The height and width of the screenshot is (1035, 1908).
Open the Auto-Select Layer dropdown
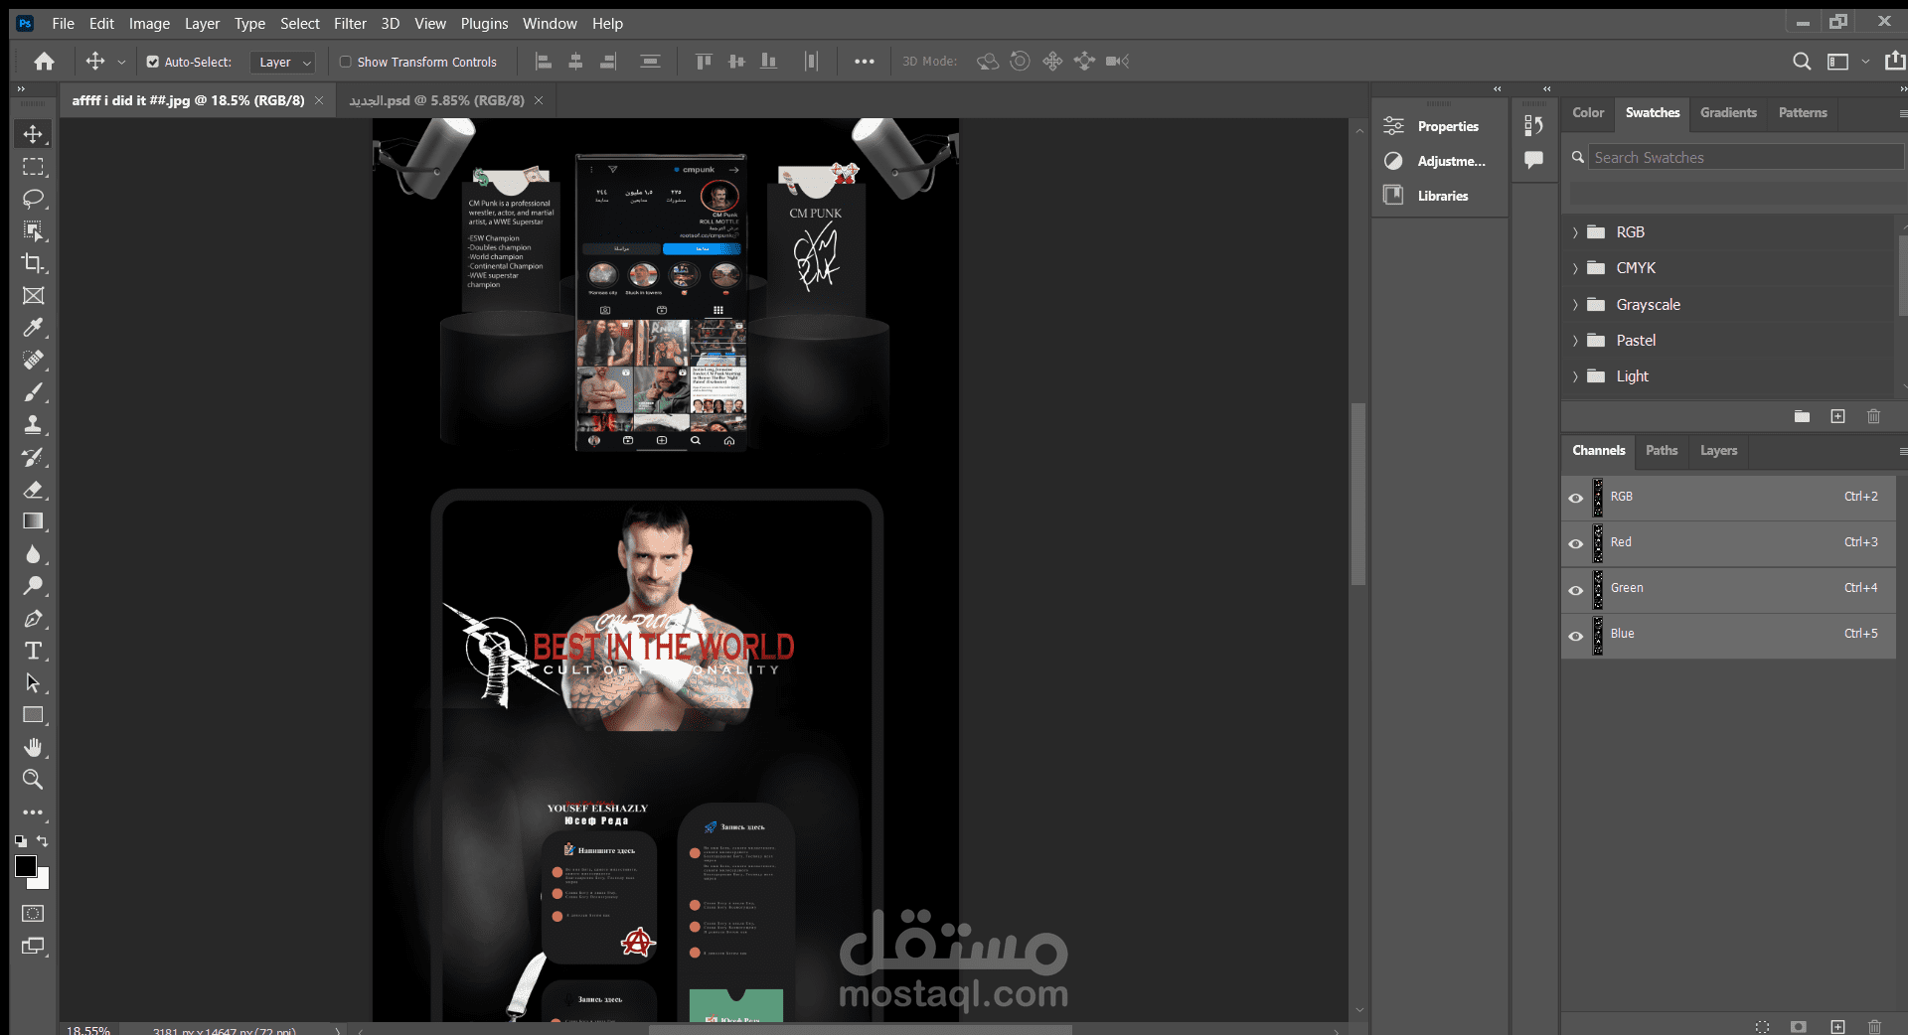pyautogui.click(x=282, y=62)
